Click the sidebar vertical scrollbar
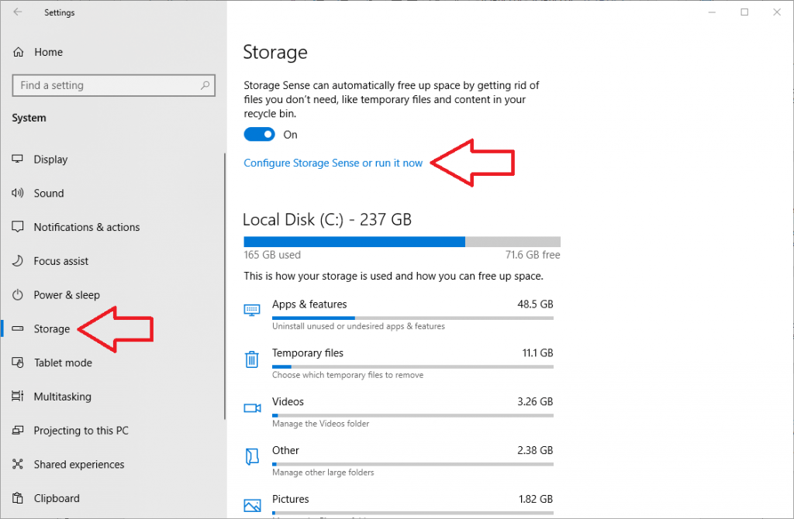The height and width of the screenshot is (519, 794). click(224, 287)
